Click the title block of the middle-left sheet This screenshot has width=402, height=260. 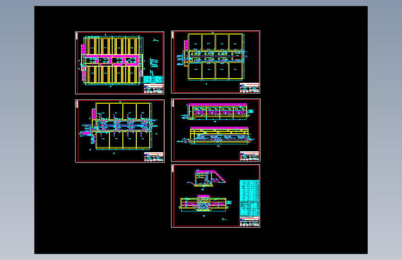(x=154, y=157)
